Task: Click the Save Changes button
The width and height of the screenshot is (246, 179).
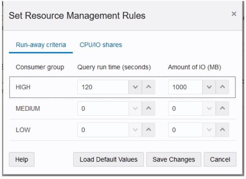Action: point(174,160)
